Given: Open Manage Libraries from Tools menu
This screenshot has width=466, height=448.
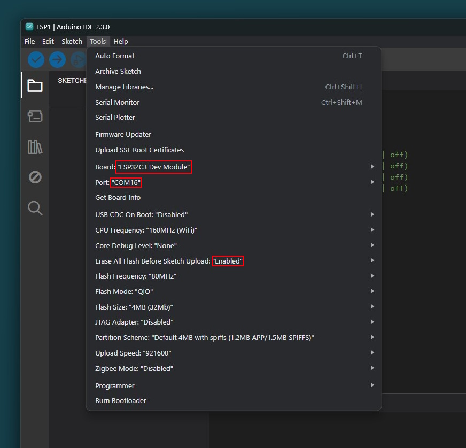Looking at the screenshot, I should pos(234,87).
